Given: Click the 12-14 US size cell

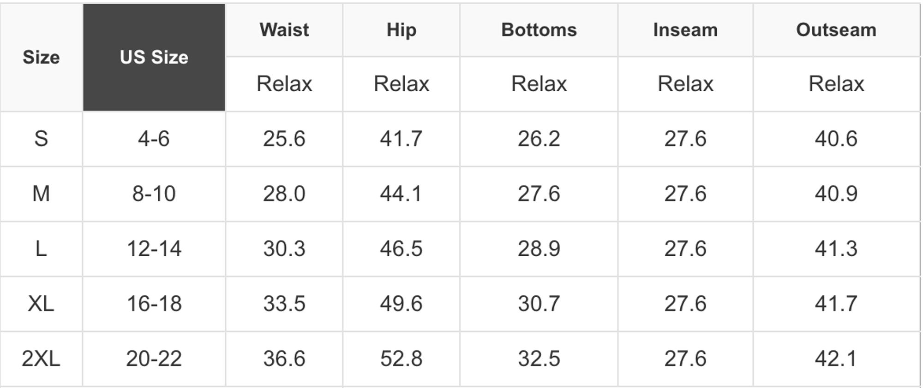Looking at the screenshot, I should [154, 249].
